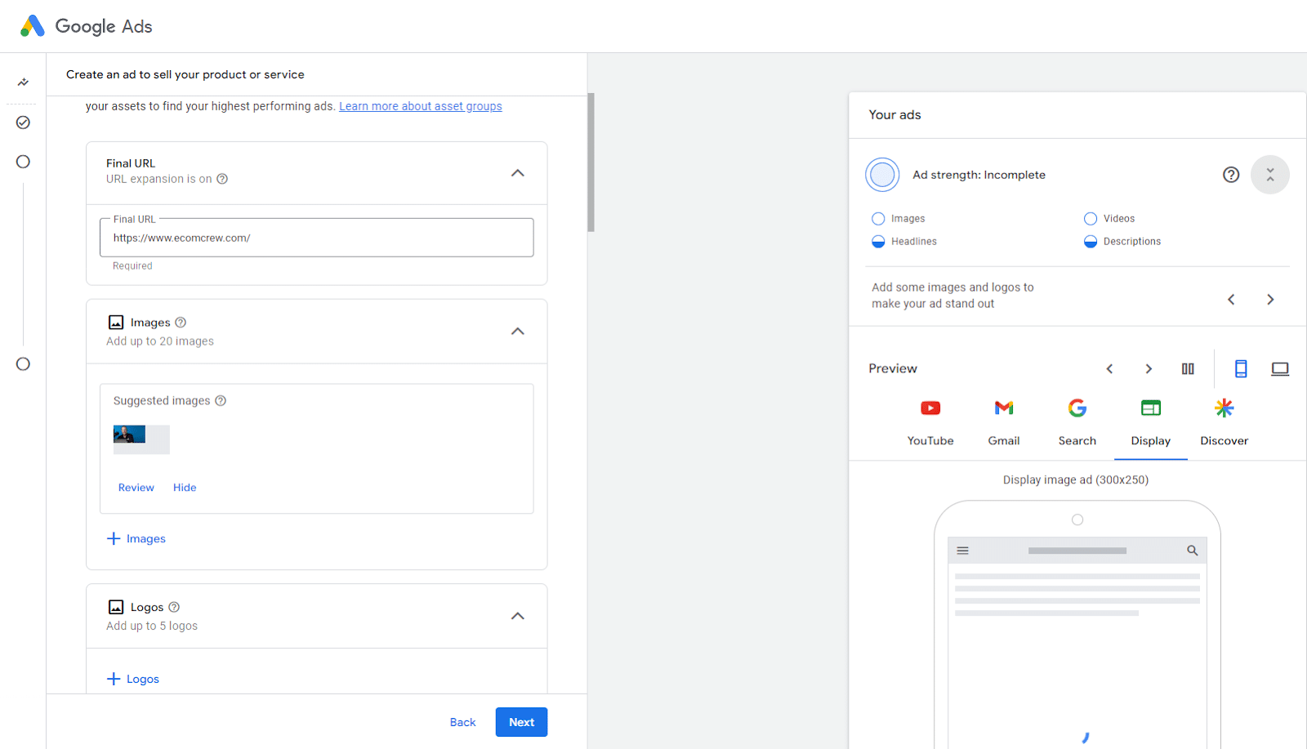Go to next ad preview
The image size is (1307, 749).
[1149, 369]
